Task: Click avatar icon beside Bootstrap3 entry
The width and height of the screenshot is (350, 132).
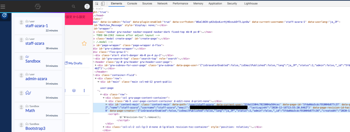Action: coord(21,125)
